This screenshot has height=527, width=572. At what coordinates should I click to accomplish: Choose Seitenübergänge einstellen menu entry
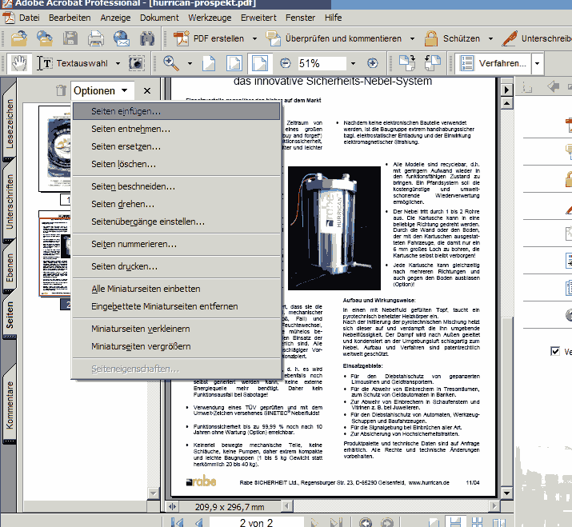pos(176,222)
